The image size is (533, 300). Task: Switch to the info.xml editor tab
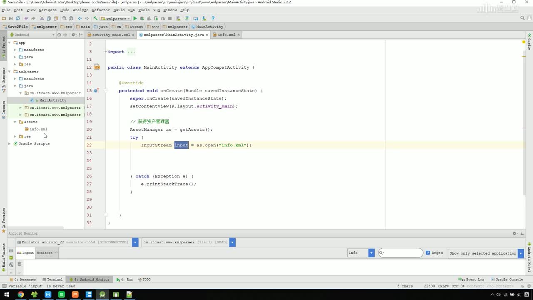[x=227, y=35]
